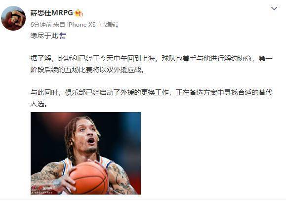This screenshot has height=201, width=286.
Task: Click the final text line 人选。
Action: [39, 104]
